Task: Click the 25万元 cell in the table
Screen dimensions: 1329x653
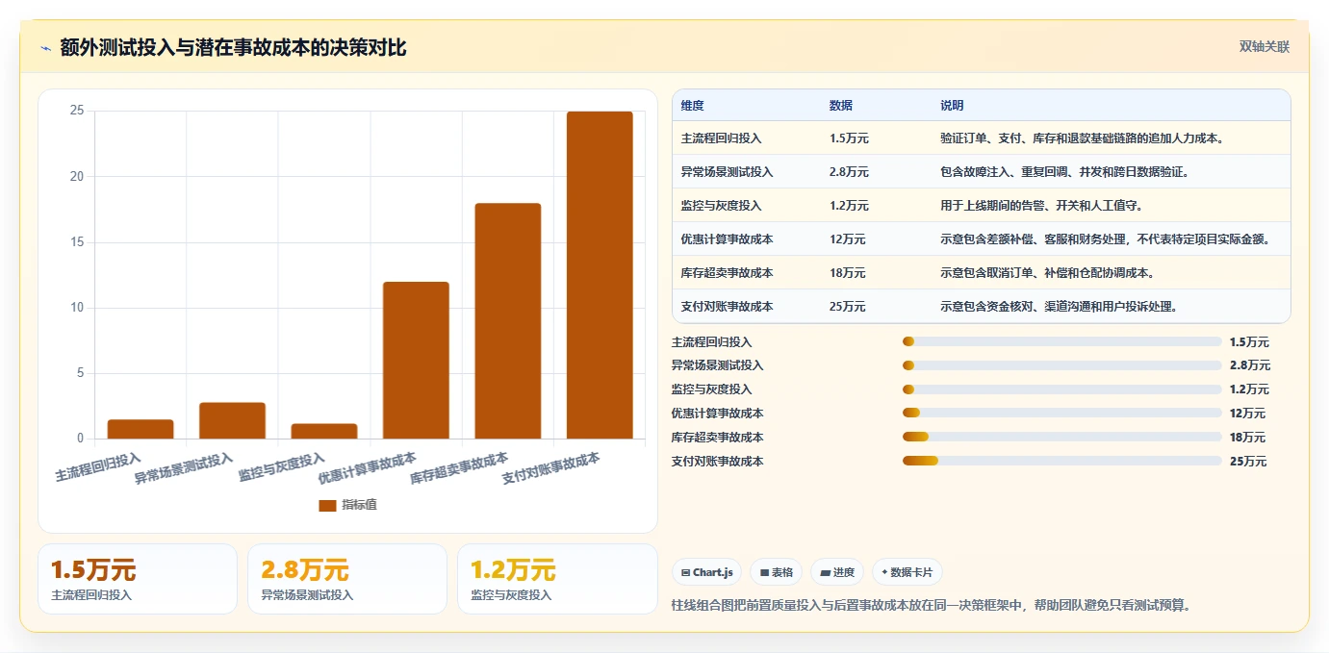Action: click(847, 307)
